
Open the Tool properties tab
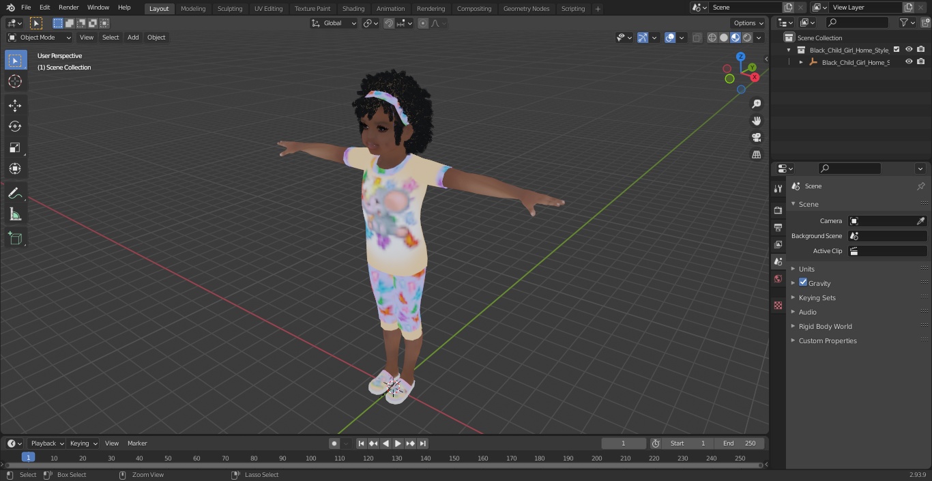[x=778, y=189]
